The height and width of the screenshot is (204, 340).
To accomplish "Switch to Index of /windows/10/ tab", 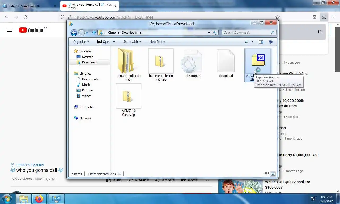I will (29, 6).
